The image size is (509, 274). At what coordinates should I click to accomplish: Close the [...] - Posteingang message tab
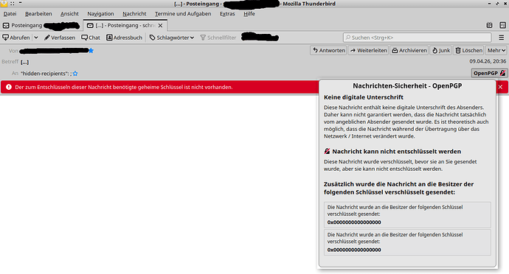coord(160,25)
